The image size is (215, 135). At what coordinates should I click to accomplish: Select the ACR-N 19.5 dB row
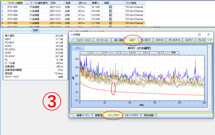pyautogui.click(x=35, y=46)
